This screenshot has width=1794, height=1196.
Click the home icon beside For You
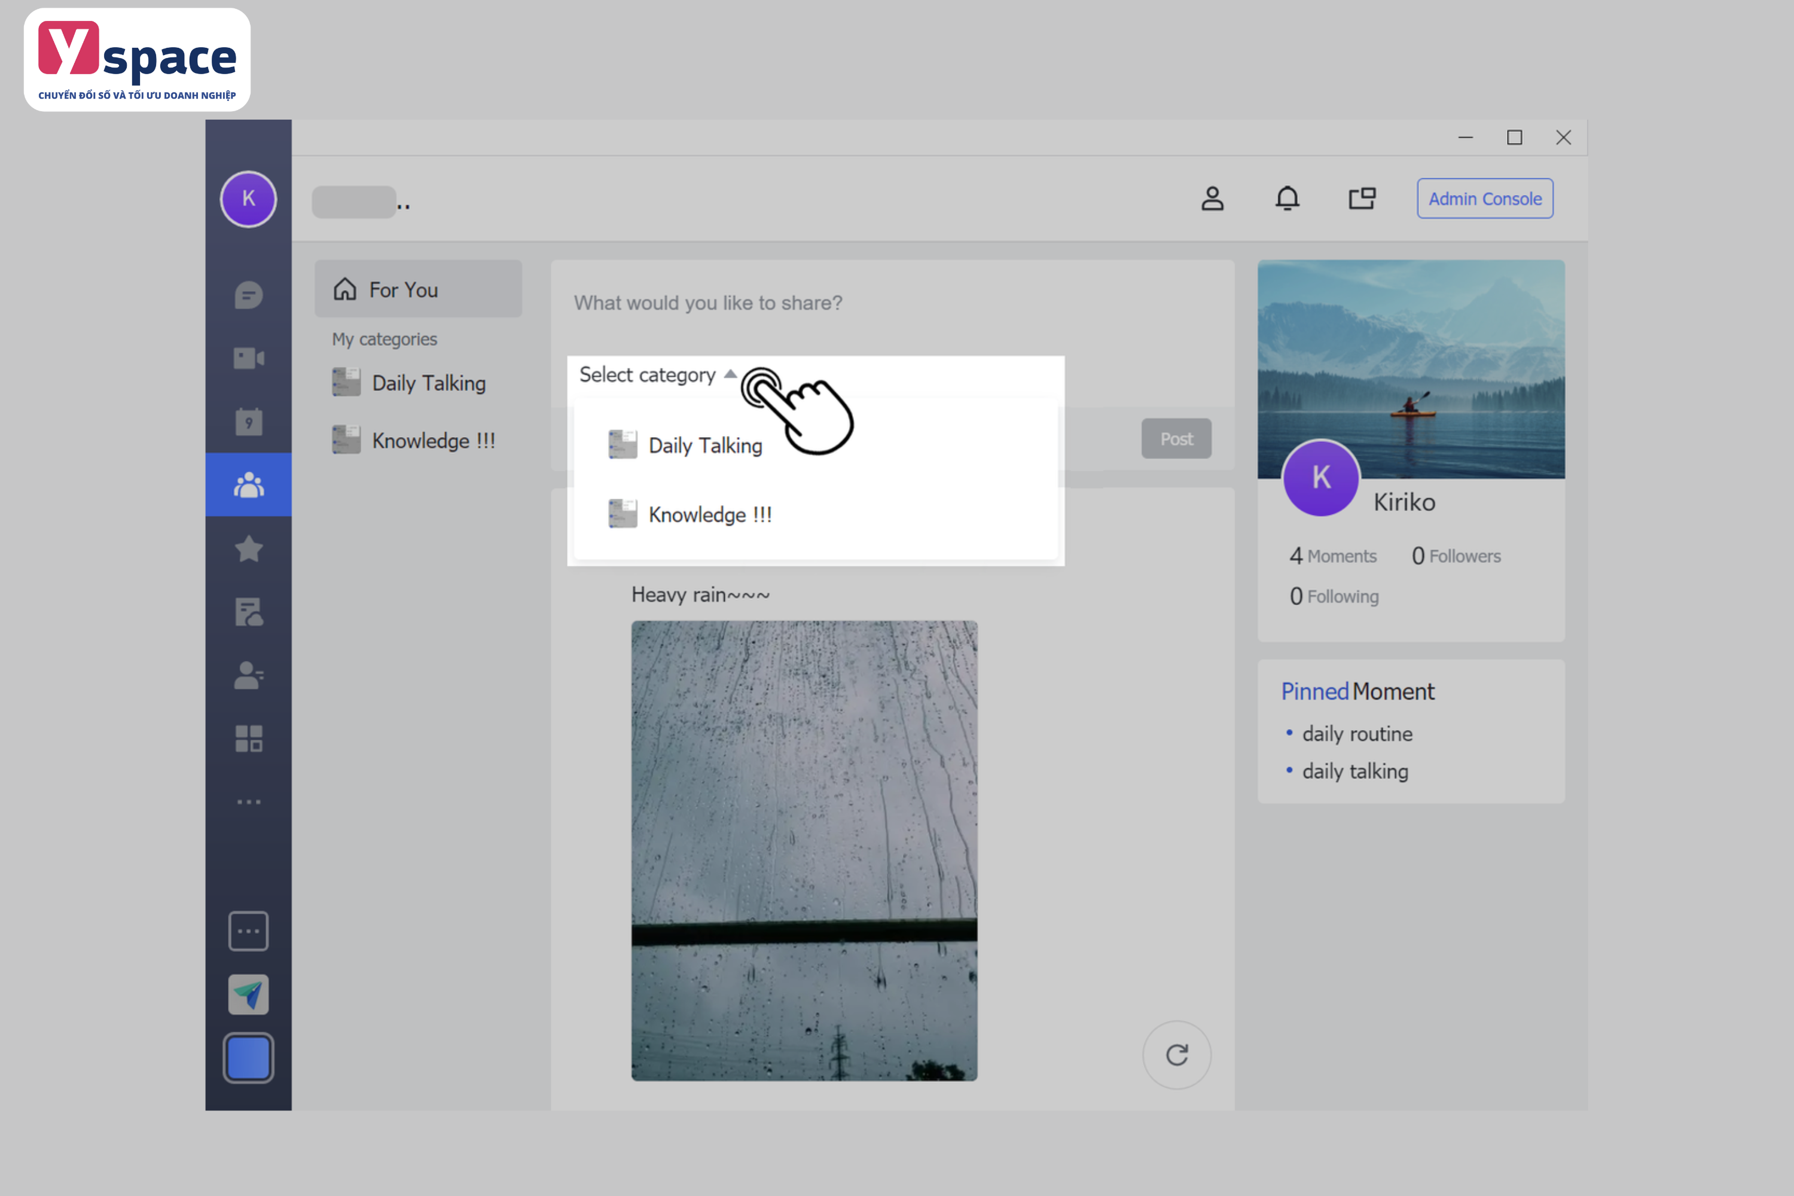(345, 289)
